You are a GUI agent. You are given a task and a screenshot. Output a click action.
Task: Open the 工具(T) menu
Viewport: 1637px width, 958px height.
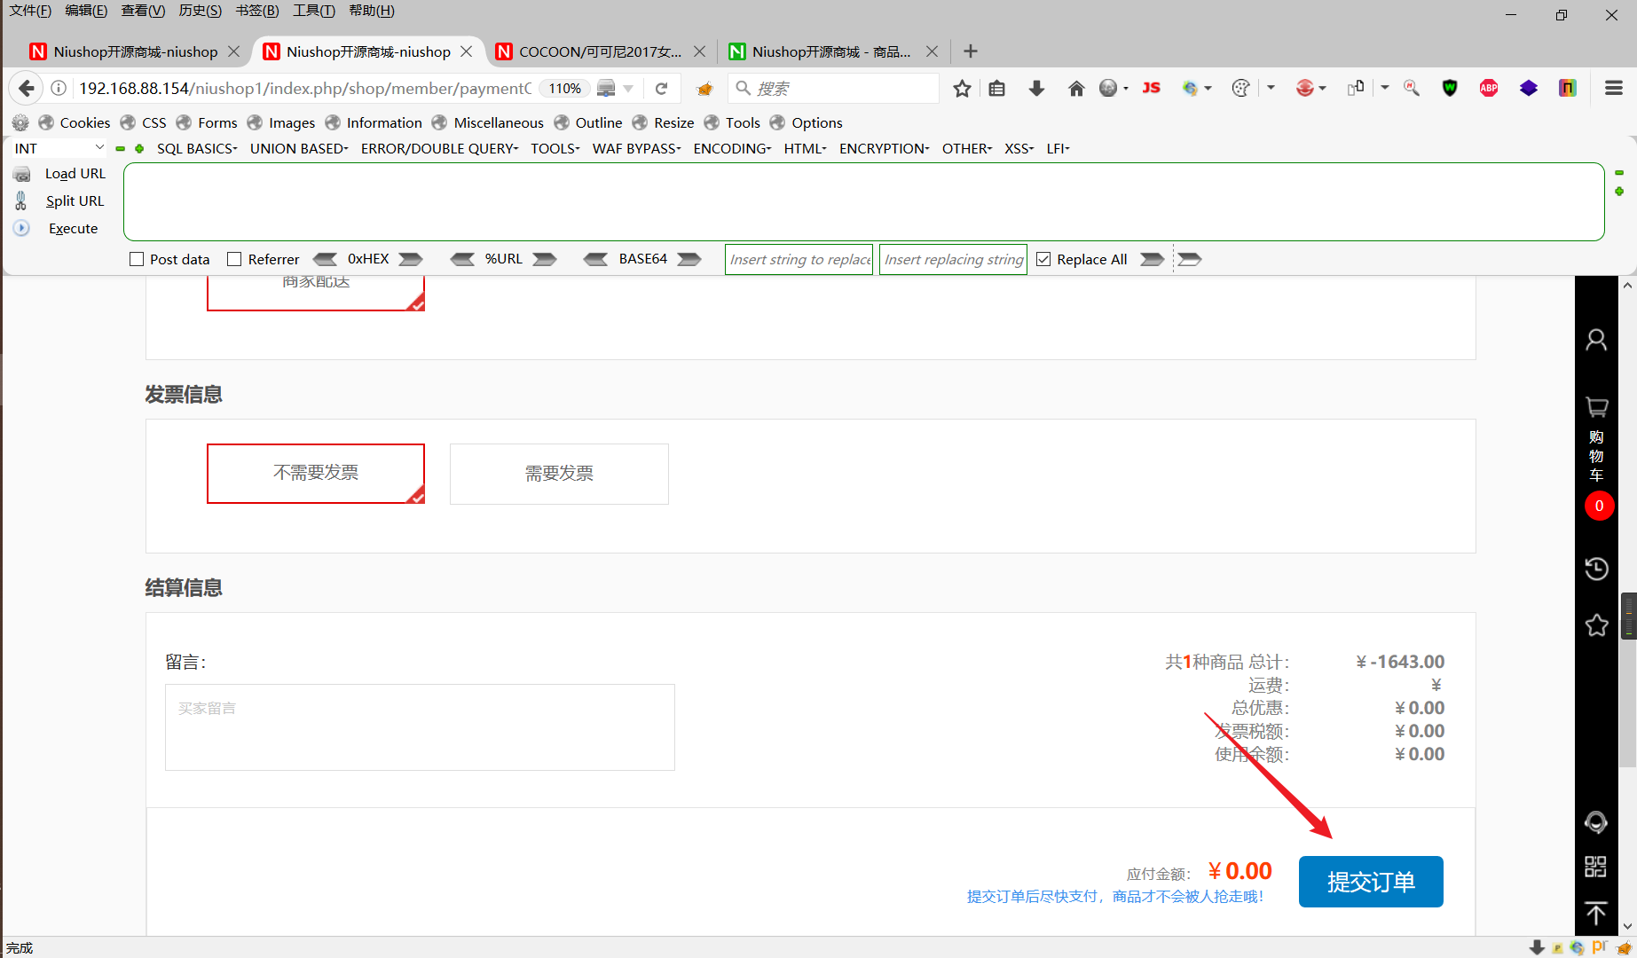pos(314,11)
